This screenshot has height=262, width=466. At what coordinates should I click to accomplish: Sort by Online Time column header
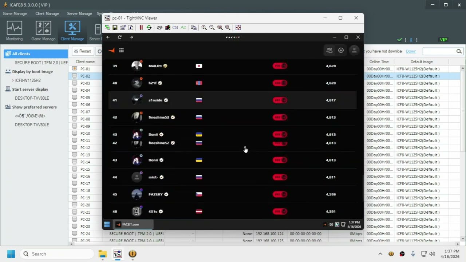pyautogui.click(x=379, y=62)
